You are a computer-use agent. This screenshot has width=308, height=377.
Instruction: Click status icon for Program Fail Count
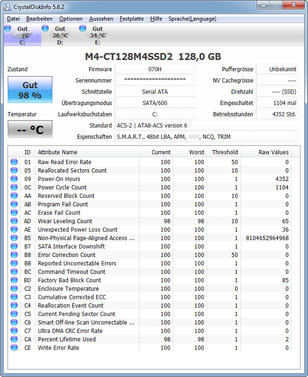(14, 204)
